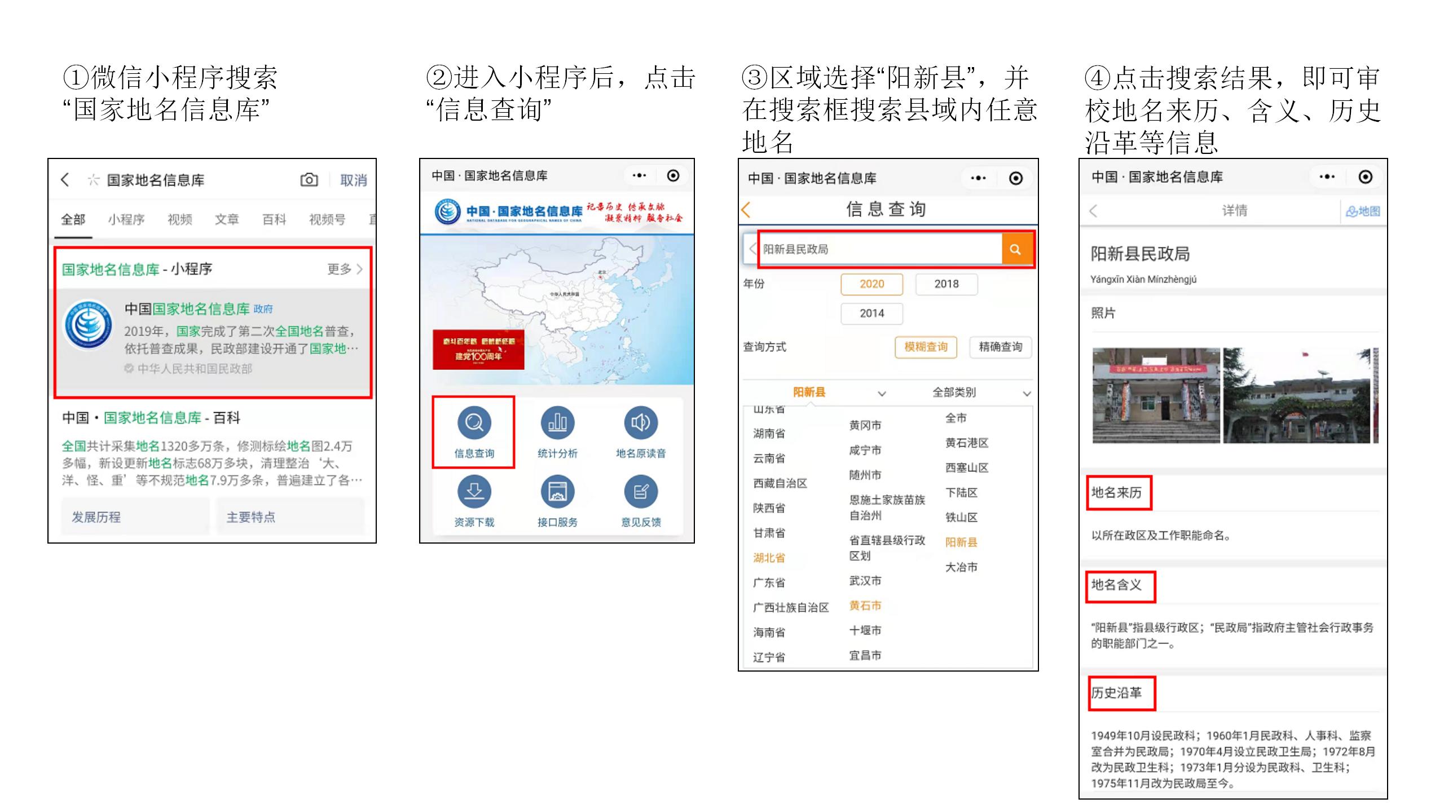Open the 资源下载 download icon
The height and width of the screenshot is (812, 1444).
coord(474,492)
